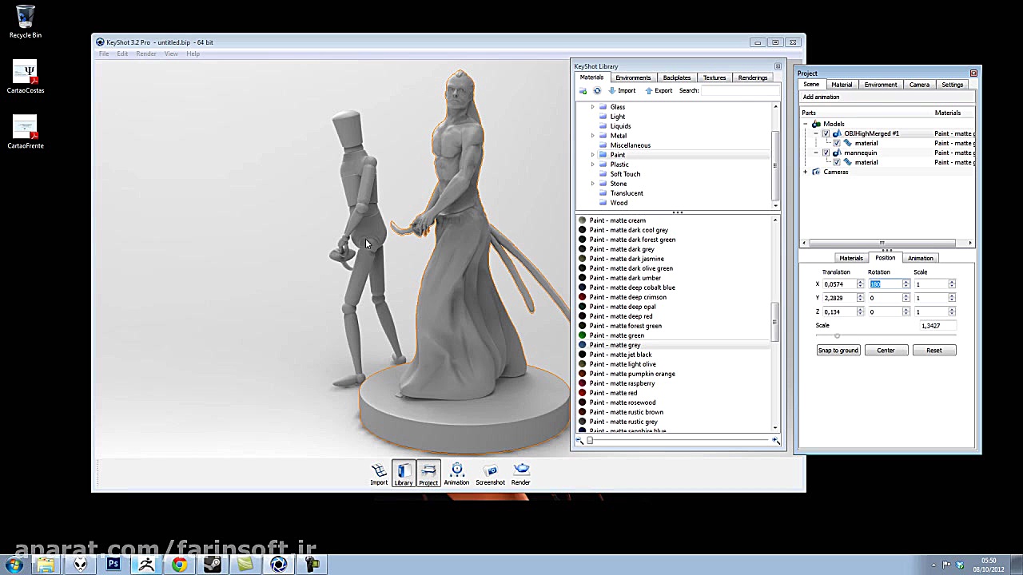The height and width of the screenshot is (575, 1023).
Task: Open the Animation toolbar icon
Action: pyautogui.click(x=456, y=471)
